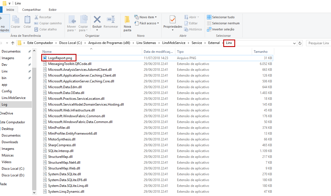The height and width of the screenshot is (196, 331).
Task: Open the quick access toolbar dropdown
Action: (9, 3)
